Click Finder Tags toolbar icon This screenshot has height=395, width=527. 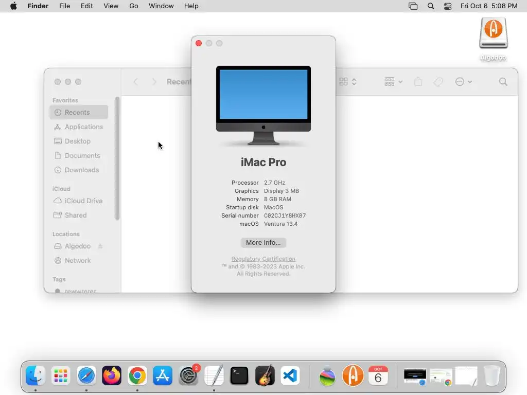click(x=438, y=82)
